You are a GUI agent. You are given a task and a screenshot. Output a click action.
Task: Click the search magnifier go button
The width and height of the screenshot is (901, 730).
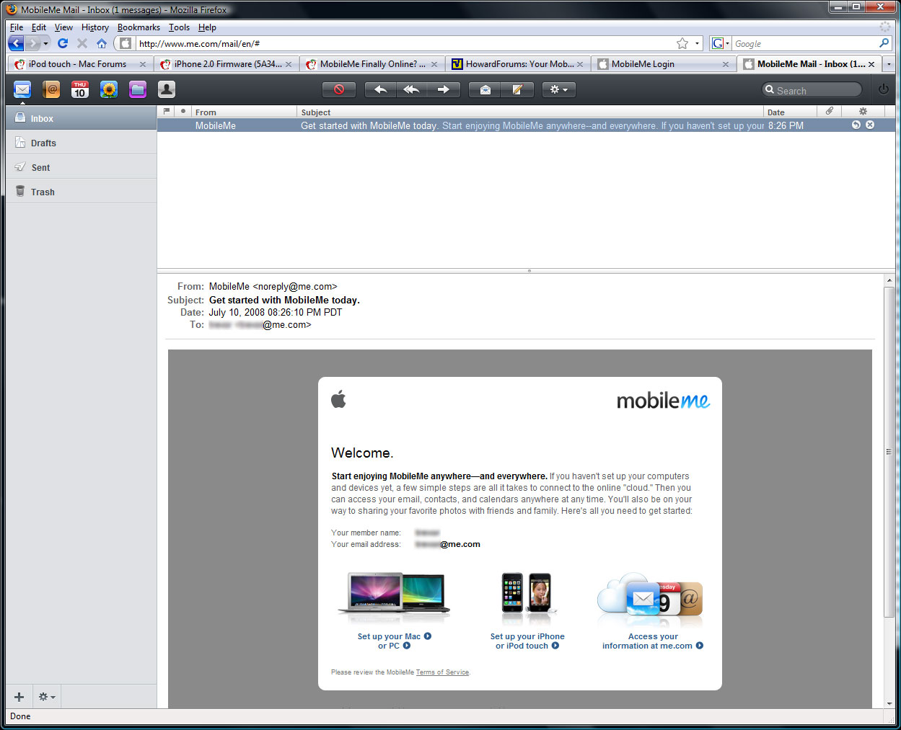(x=884, y=43)
